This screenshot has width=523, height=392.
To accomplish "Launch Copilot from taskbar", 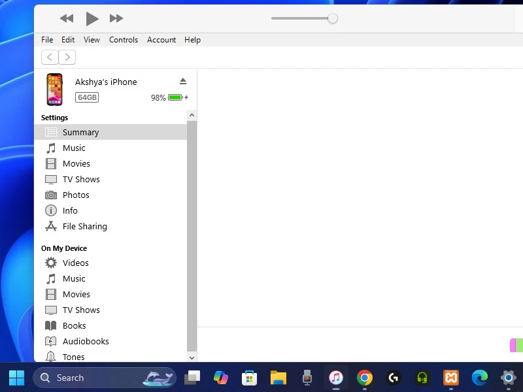I will [x=221, y=378].
